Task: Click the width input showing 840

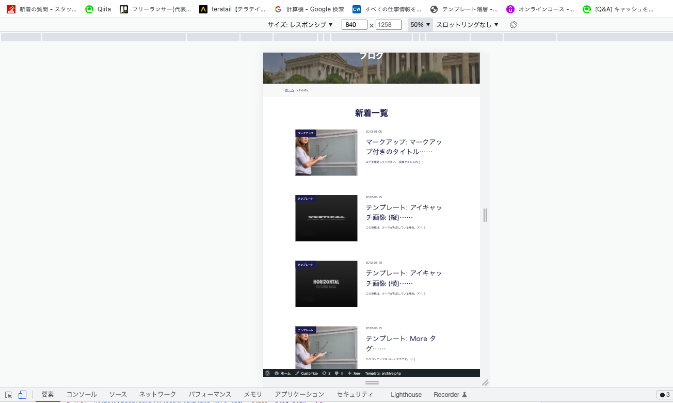Action: [x=354, y=24]
